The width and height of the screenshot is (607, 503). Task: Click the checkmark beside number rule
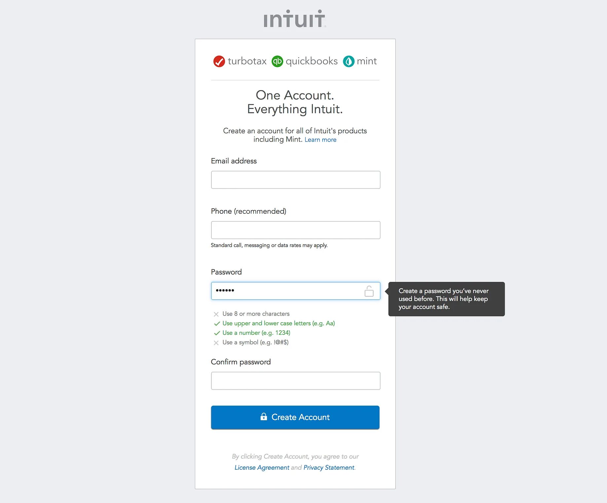point(217,333)
